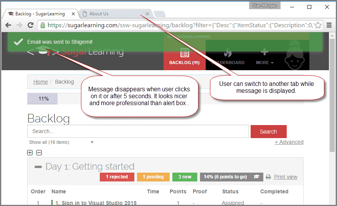Open the + Advanced search link

tap(289, 142)
